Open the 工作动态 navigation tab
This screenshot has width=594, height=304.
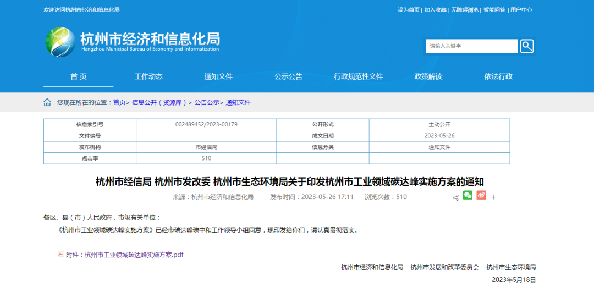tap(148, 76)
